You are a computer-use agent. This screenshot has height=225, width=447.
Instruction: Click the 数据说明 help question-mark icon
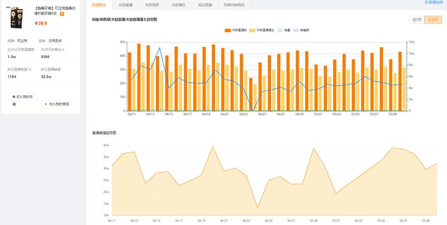pyautogui.click(x=425, y=3)
